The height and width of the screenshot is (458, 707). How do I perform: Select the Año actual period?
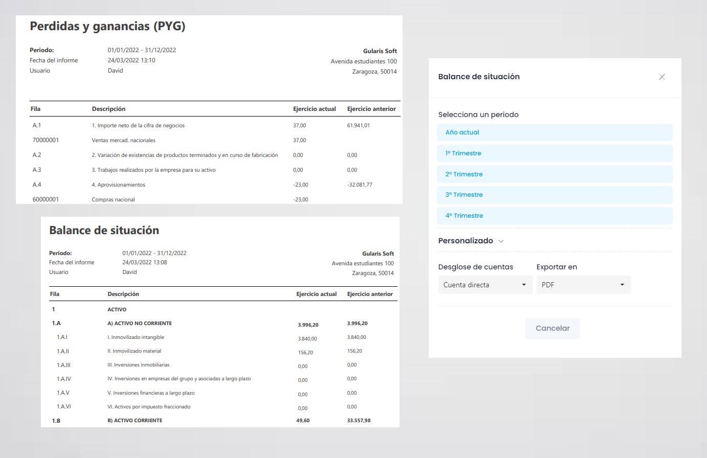[555, 132]
